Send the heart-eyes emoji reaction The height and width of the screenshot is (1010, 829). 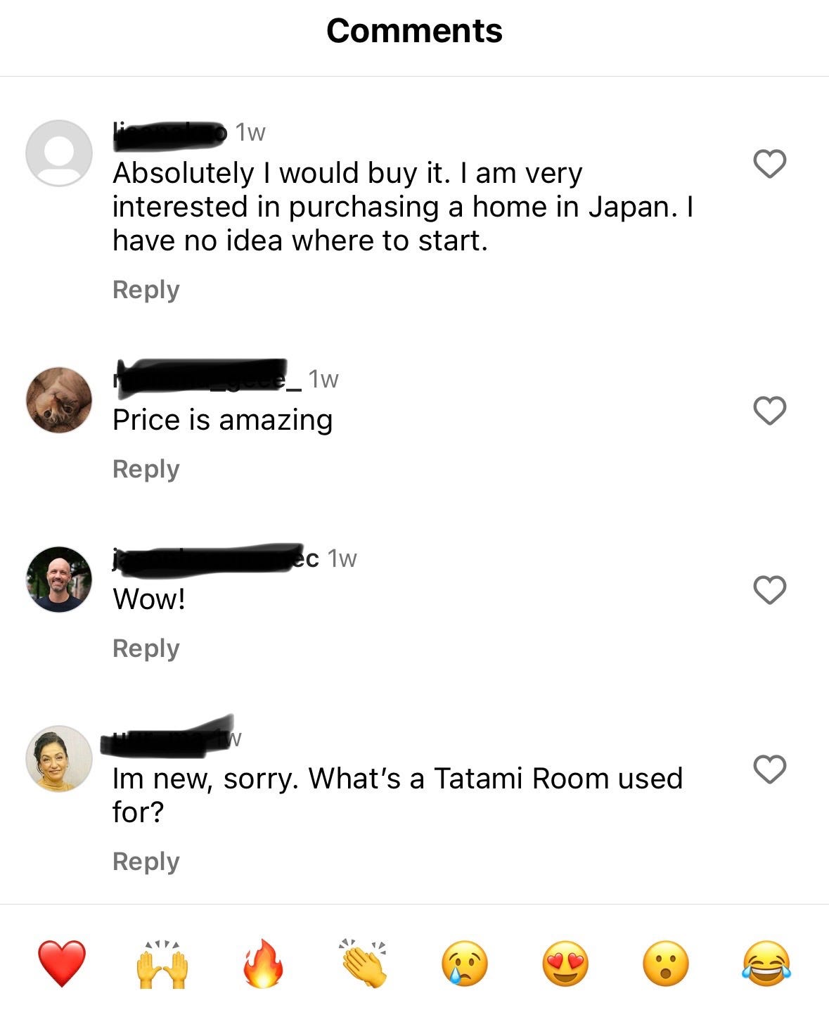[565, 964]
